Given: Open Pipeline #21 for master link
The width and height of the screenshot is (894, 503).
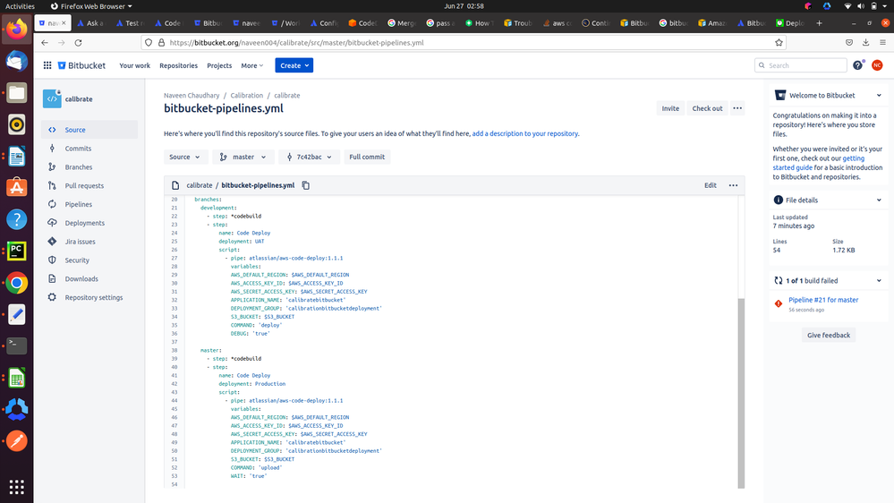Looking at the screenshot, I should click(823, 300).
